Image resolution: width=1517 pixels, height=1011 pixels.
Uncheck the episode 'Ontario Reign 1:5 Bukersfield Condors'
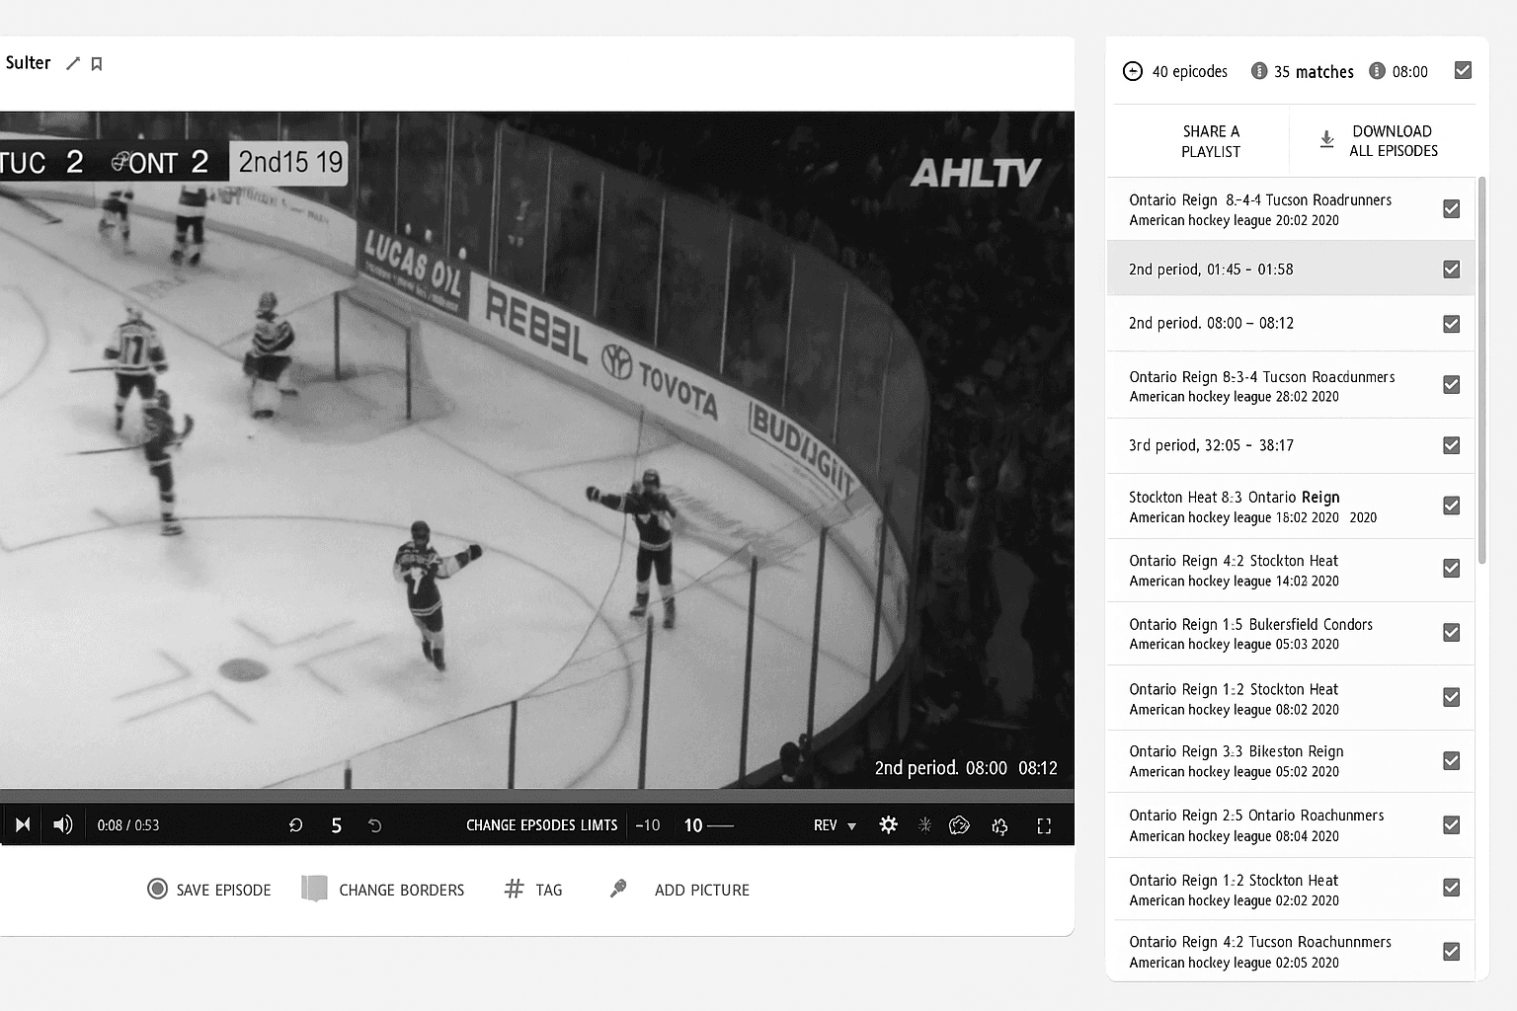(1451, 633)
